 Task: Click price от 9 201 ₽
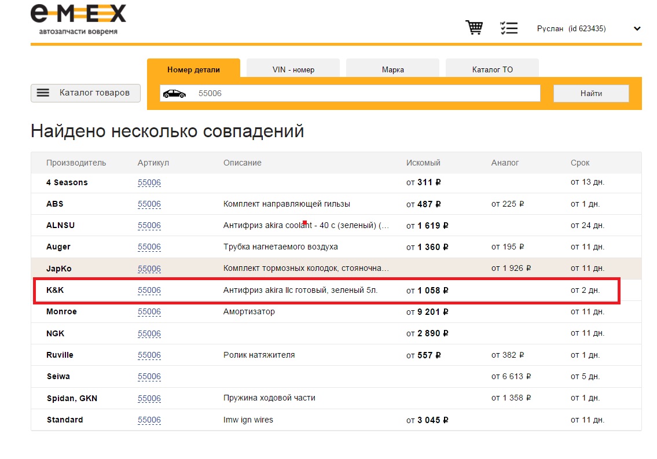pos(427,311)
